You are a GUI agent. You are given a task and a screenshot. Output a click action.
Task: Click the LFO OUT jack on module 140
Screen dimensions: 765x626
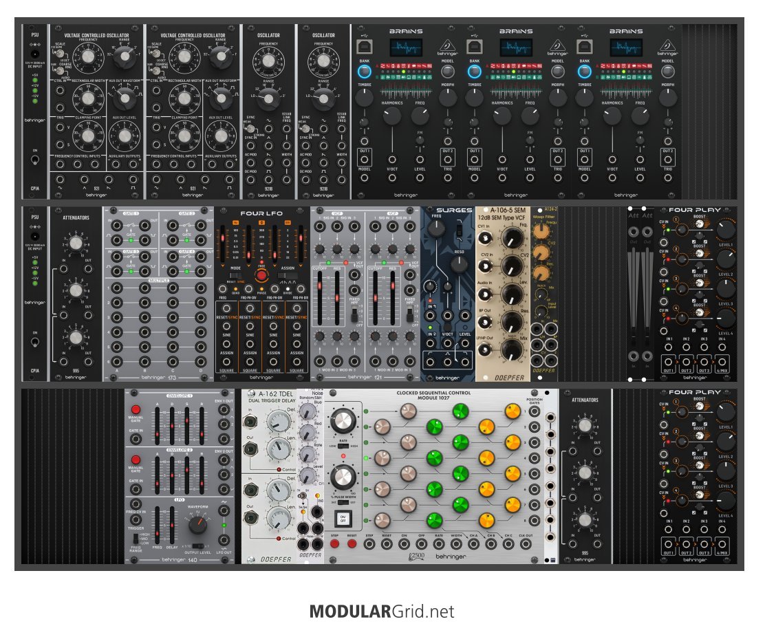(x=224, y=540)
